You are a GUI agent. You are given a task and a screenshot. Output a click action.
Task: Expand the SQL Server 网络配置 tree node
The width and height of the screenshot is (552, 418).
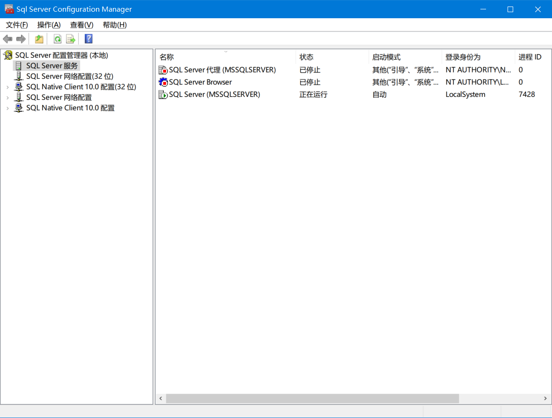(x=7, y=98)
